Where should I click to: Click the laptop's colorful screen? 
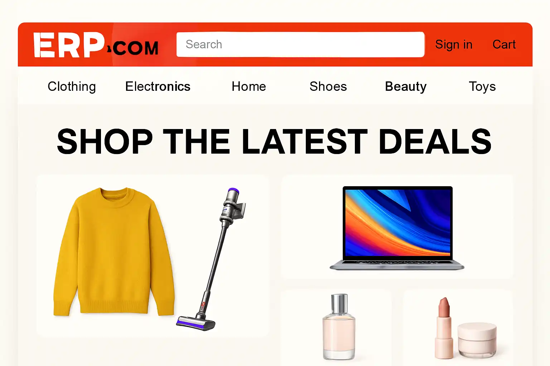click(397, 222)
